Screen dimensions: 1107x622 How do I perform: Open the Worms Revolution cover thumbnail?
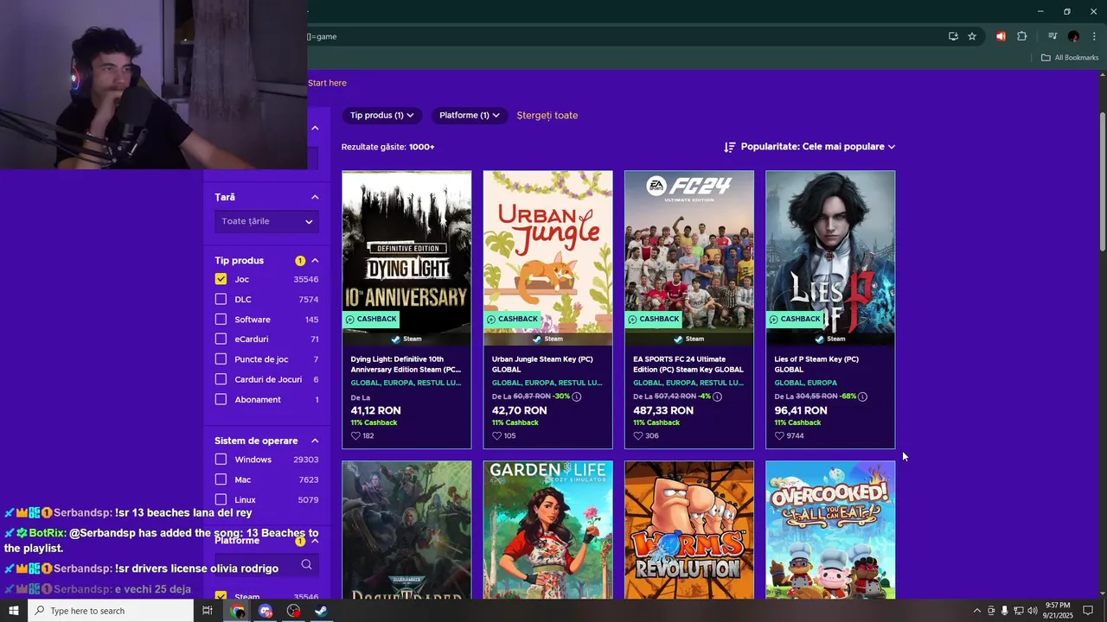[689, 530]
